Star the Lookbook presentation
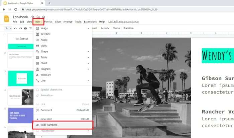 tap(33, 17)
